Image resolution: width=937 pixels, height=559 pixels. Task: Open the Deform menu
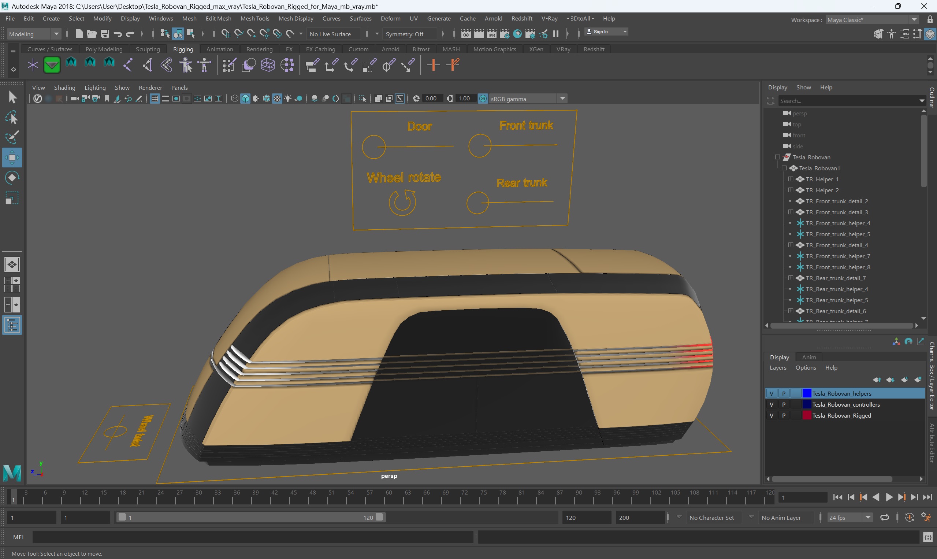(x=390, y=18)
